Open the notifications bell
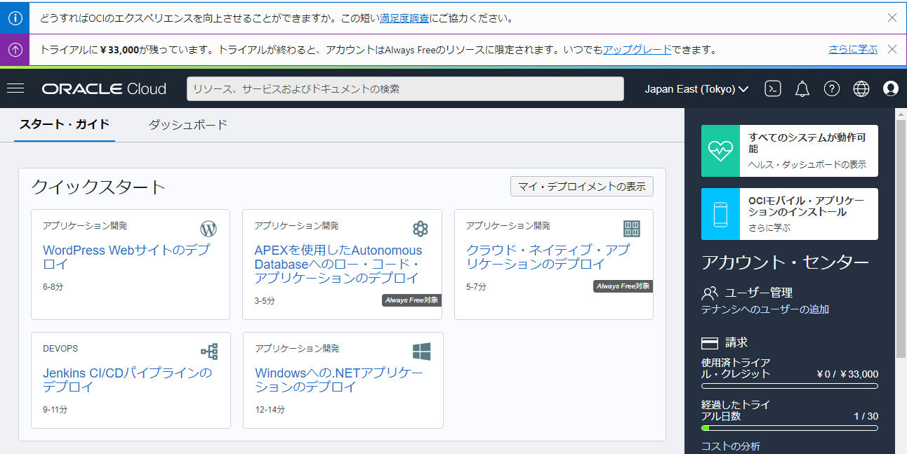907x454 pixels. [802, 88]
